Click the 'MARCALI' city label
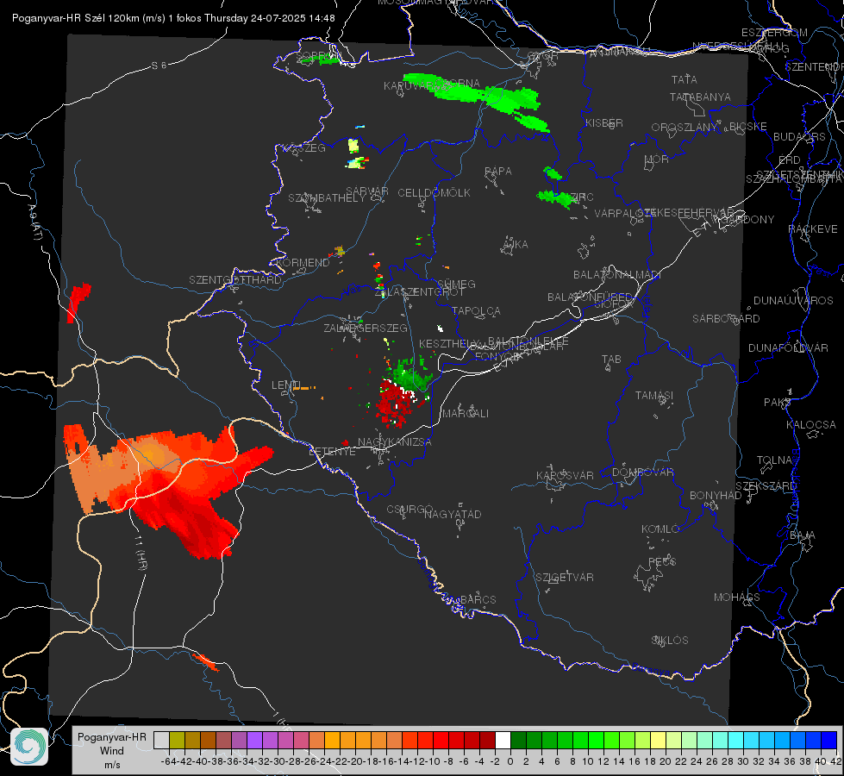844x776 pixels. [x=466, y=414]
